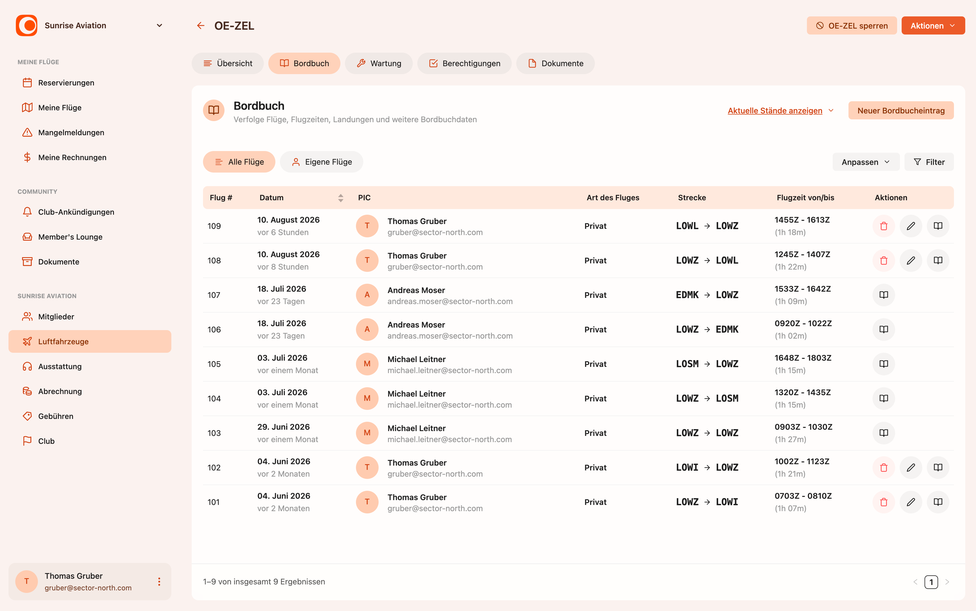The height and width of the screenshot is (611, 976).
Task: Go to Abrechnung
Action: (90, 391)
